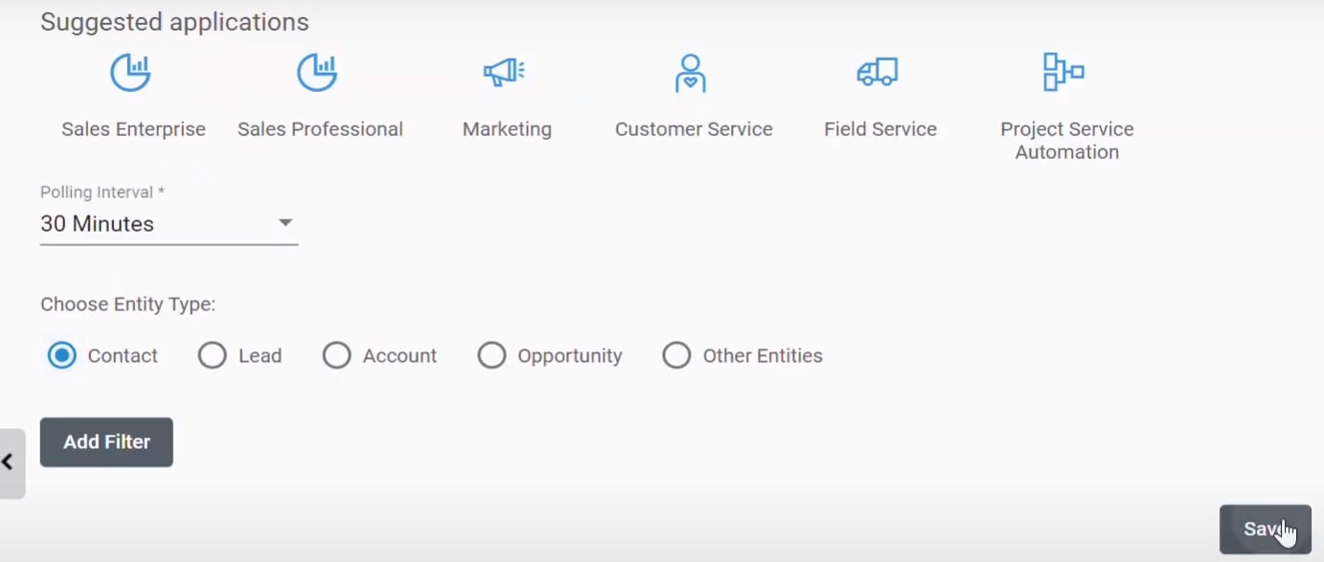Save the configuration with the Save button
Viewport: 1324px width, 562px height.
tap(1265, 529)
